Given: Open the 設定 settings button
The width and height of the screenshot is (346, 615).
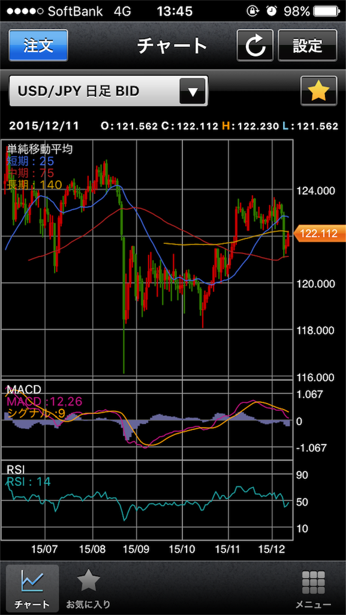Looking at the screenshot, I should pos(307,46).
